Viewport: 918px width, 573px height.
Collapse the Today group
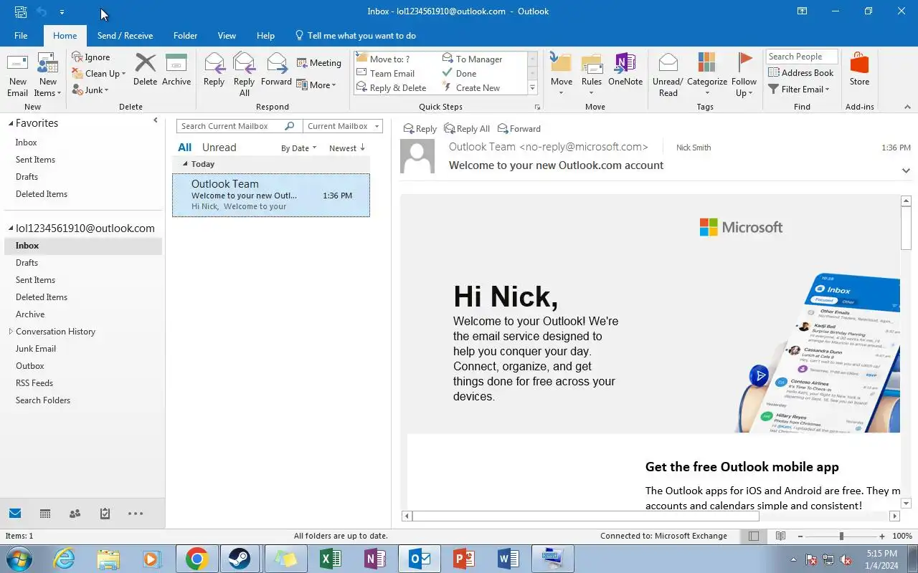185,164
